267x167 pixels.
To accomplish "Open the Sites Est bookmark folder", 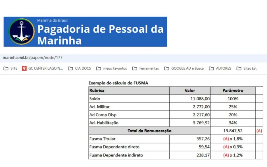I will click(247, 68).
